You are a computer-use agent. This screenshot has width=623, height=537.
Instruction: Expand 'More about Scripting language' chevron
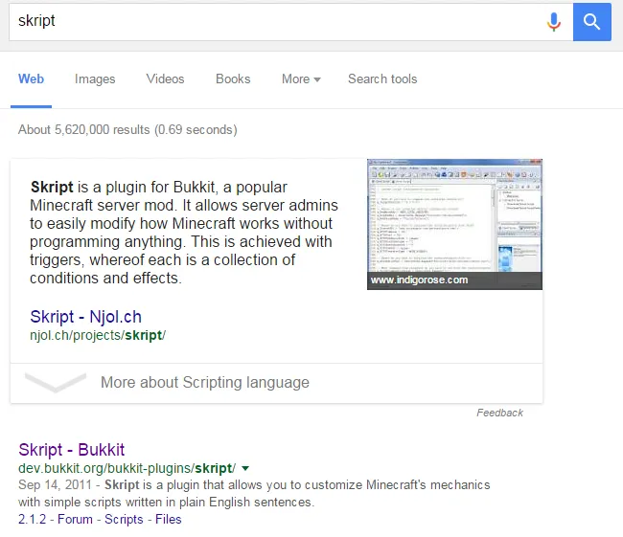pyautogui.click(x=56, y=382)
